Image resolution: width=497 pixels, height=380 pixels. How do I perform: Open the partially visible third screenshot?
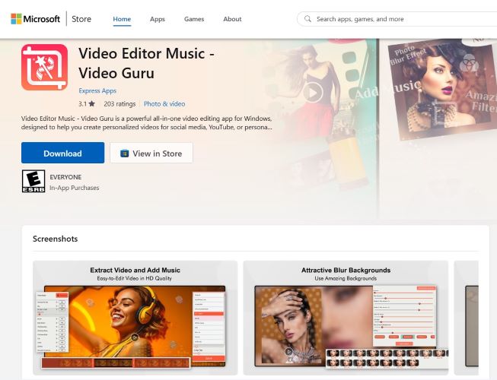pyautogui.click(x=466, y=318)
